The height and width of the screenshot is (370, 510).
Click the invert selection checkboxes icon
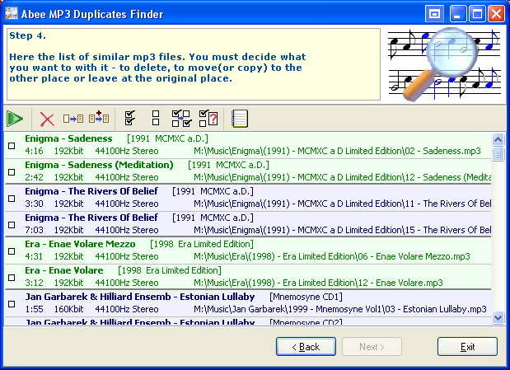tap(181, 119)
